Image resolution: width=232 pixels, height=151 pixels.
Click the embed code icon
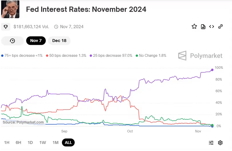point(212,27)
